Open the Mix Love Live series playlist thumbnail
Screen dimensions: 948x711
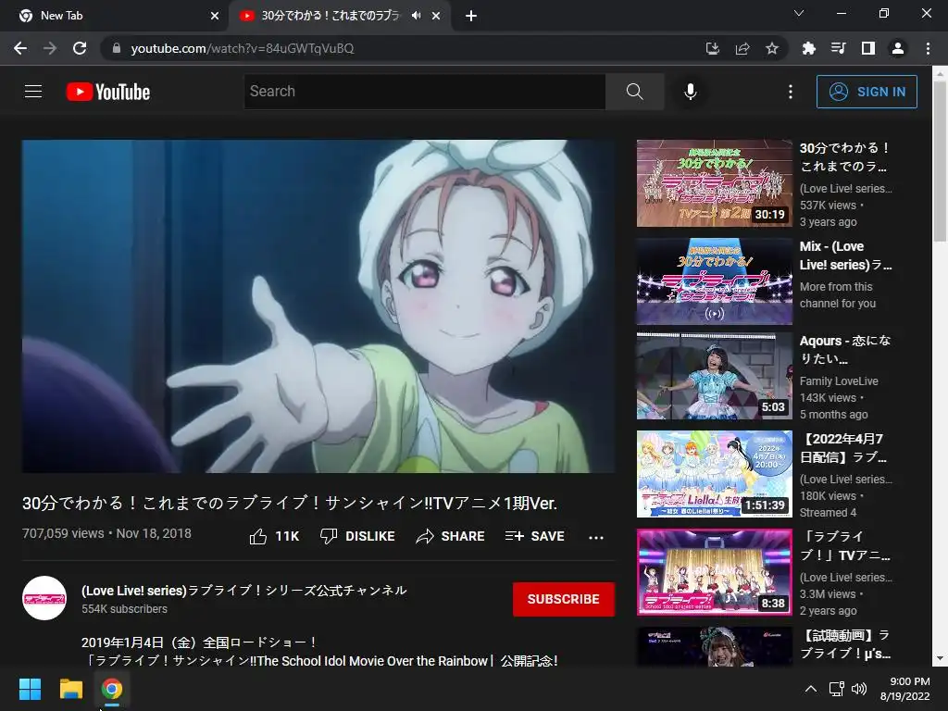714,281
